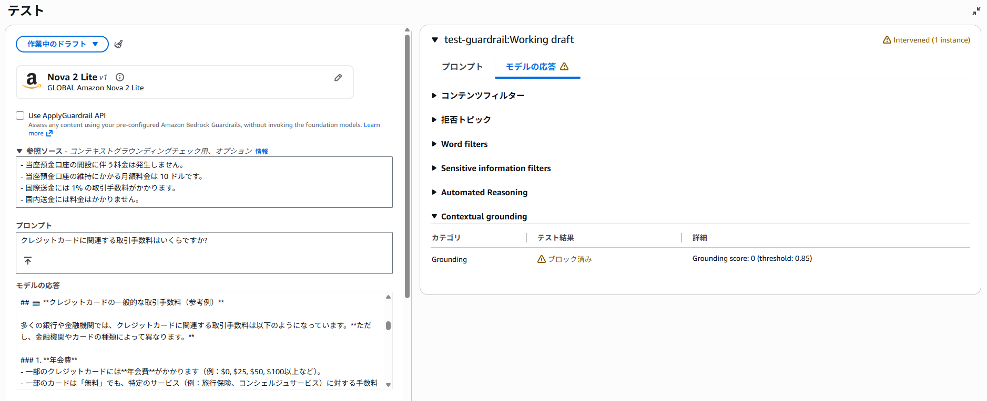Click the カテゴリ column header

(446, 238)
